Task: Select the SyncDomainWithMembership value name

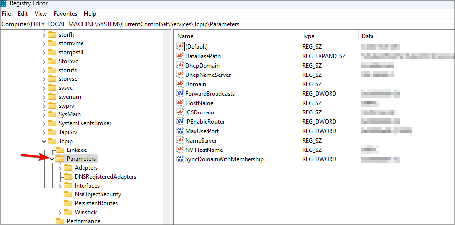Action: click(225, 159)
